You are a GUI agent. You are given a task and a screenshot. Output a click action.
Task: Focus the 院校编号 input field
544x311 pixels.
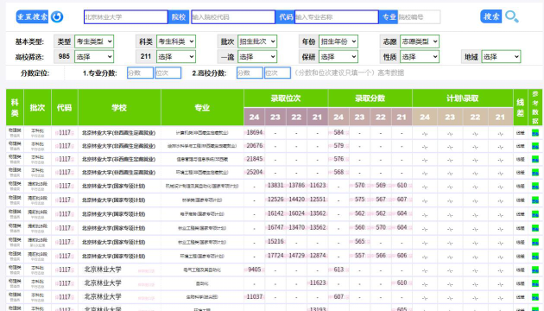point(419,17)
